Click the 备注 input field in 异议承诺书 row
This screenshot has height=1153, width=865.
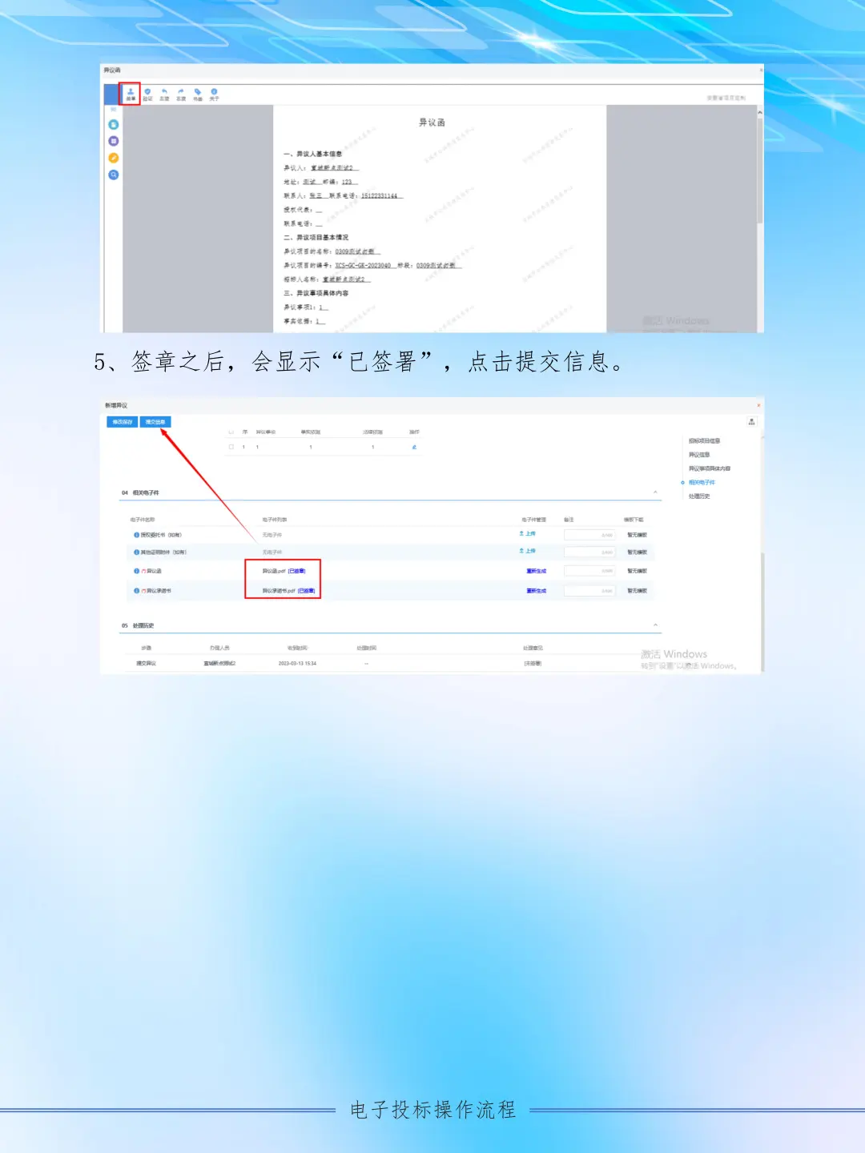tap(589, 591)
